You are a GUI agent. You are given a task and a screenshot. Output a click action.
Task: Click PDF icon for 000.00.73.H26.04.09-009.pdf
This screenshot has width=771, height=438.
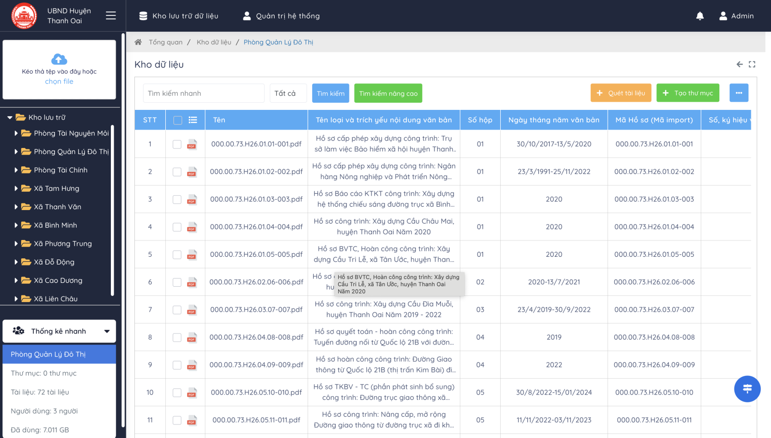192,365
